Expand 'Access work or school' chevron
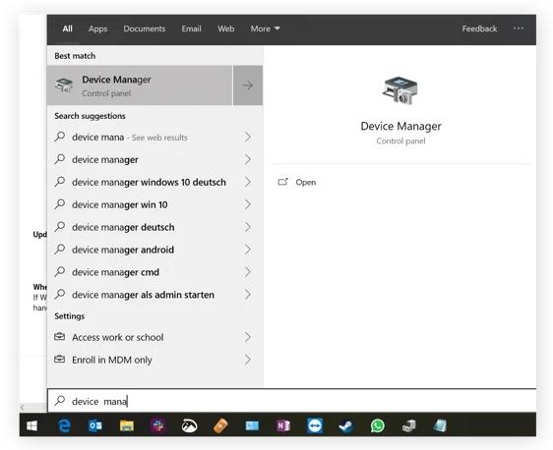 [x=248, y=337]
